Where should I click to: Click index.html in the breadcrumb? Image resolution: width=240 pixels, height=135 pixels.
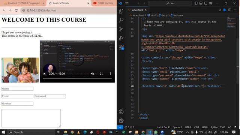point(138,15)
